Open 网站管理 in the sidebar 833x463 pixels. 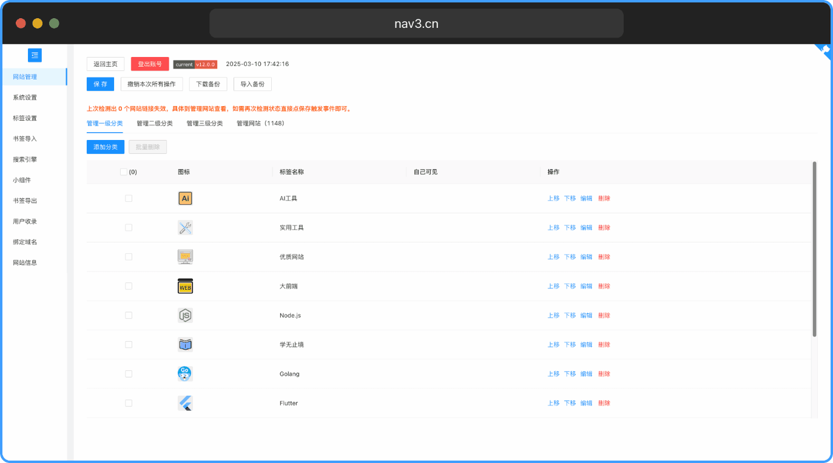pos(34,77)
